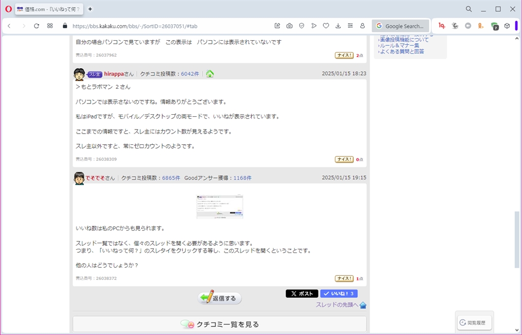This screenshot has width=522, height=335.
Task: Open the ad blocker shield icon
Action: 302,25
